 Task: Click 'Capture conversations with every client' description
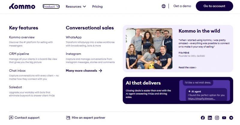pos(34,77)
